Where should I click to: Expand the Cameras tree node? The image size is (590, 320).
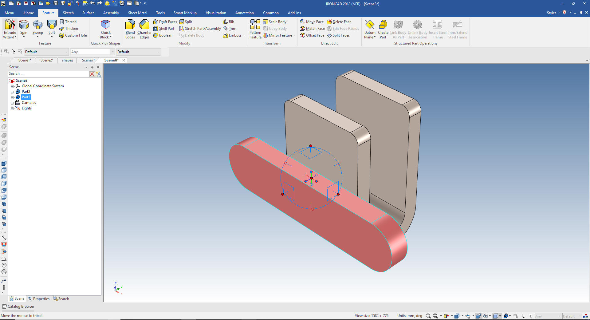[x=12, y=103]
